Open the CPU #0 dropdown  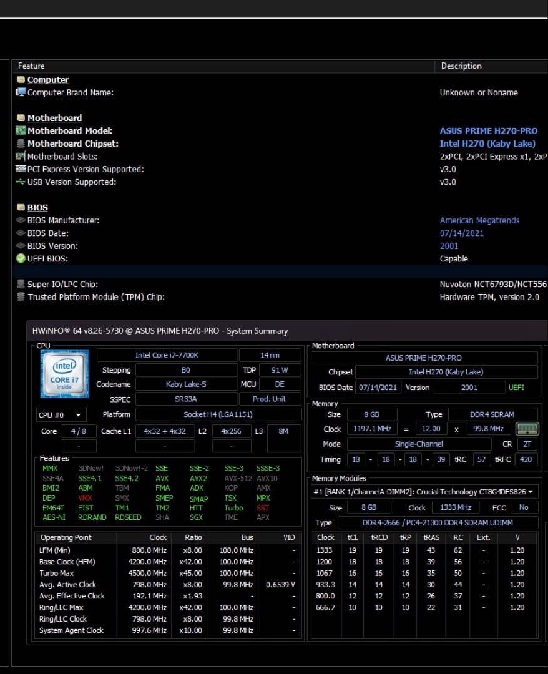(x=60, y=414)
